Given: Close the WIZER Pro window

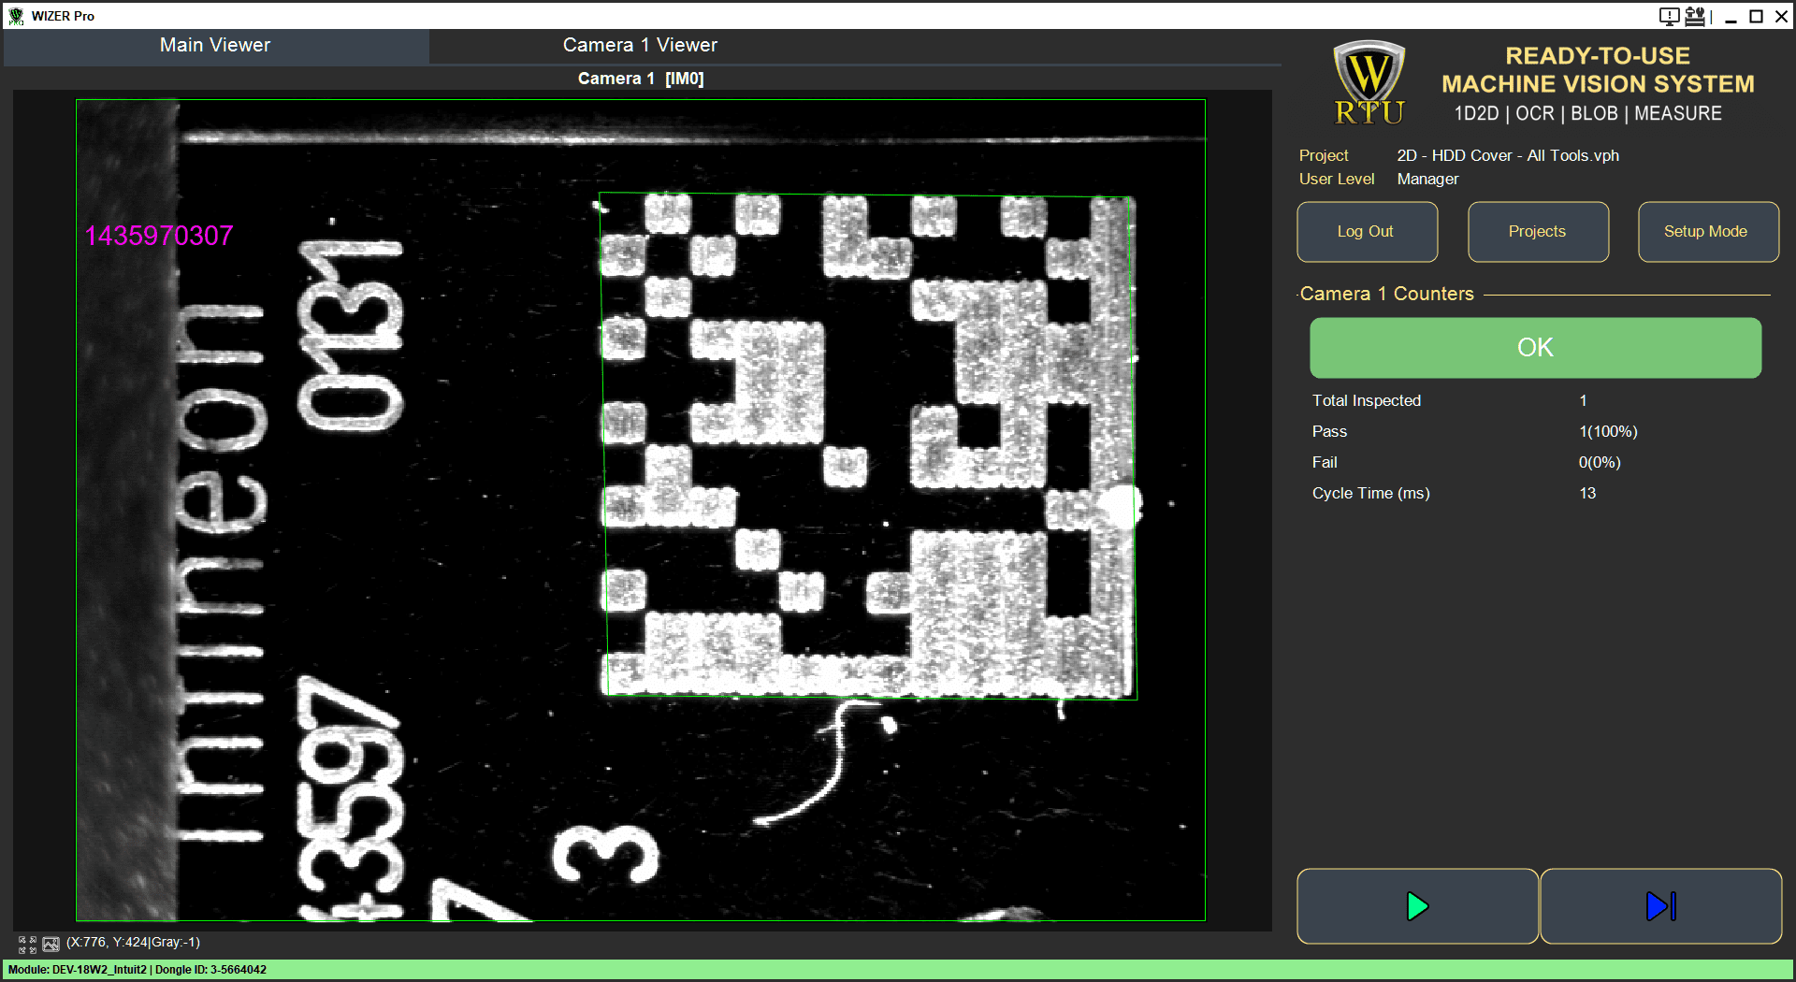Looking at the screenshot, I should [1781, 16].
